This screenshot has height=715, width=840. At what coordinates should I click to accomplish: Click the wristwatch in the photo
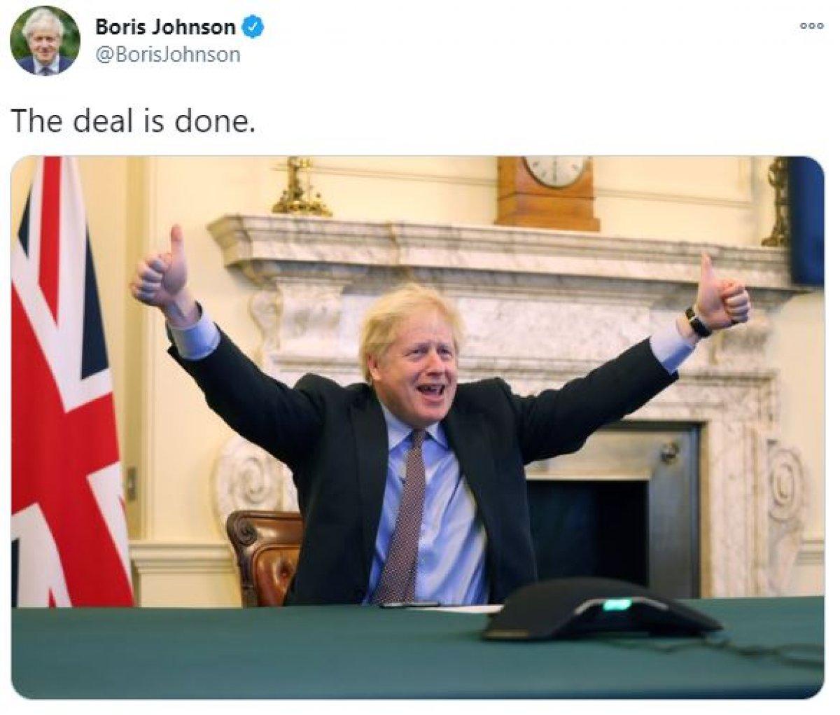(x=696, y=323)
